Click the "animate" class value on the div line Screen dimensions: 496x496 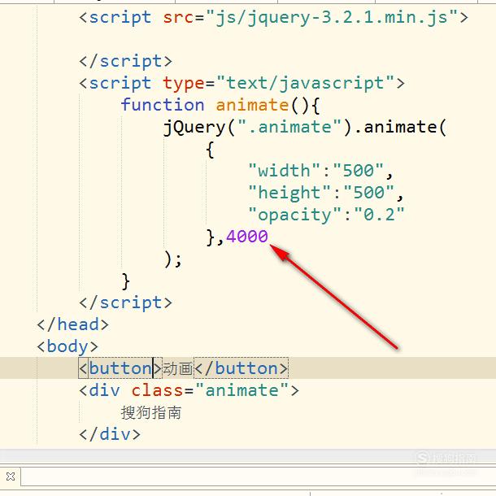point(242,390)
